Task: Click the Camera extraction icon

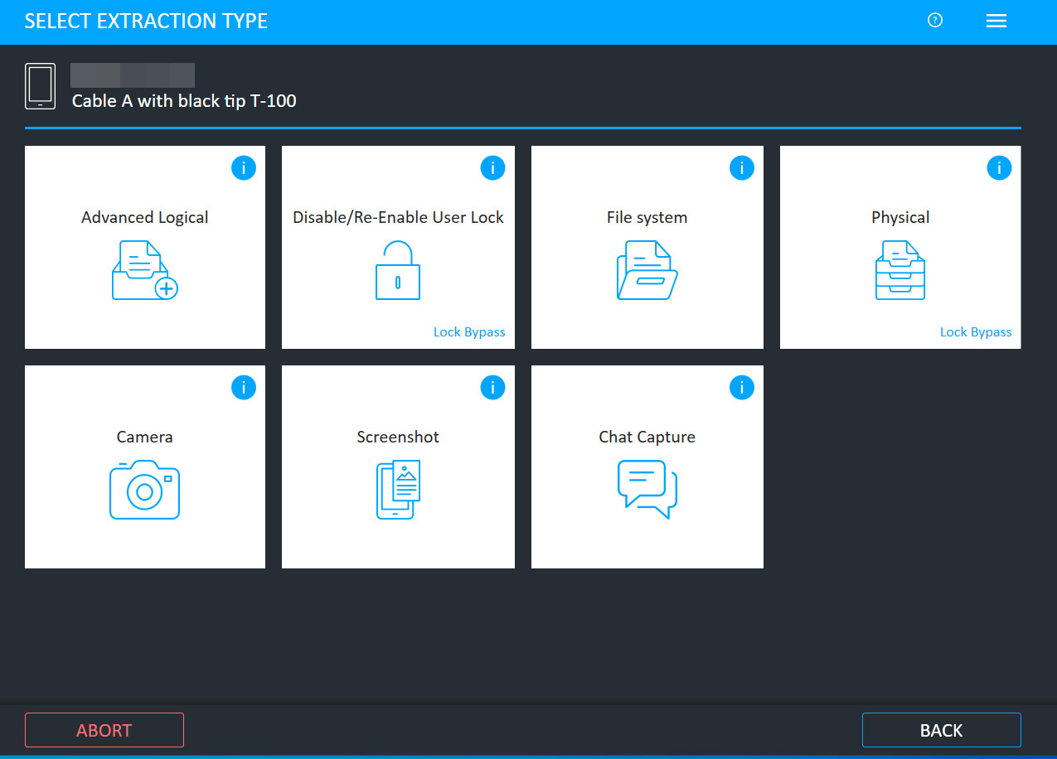Action: [145, 490]
